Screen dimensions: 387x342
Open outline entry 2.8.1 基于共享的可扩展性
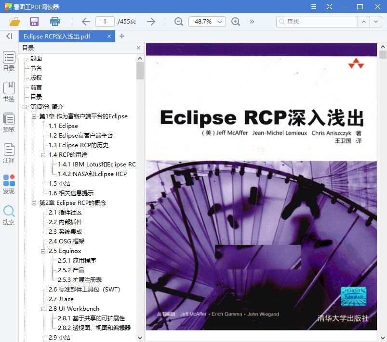click(x=91, y=318)
